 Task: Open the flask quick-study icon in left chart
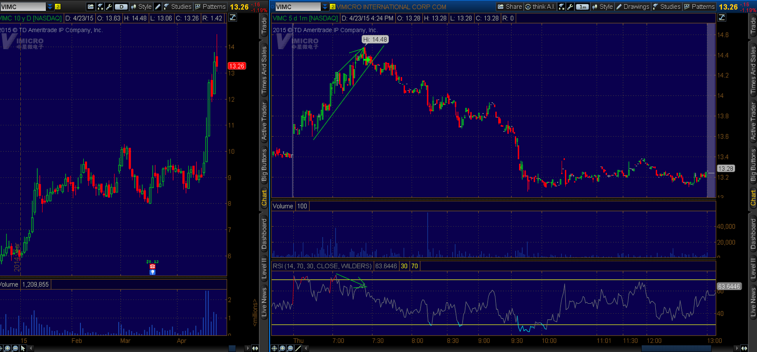(100, 7)
